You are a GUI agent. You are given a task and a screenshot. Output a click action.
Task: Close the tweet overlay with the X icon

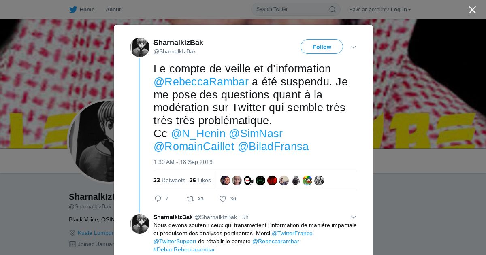coord(472,10)
